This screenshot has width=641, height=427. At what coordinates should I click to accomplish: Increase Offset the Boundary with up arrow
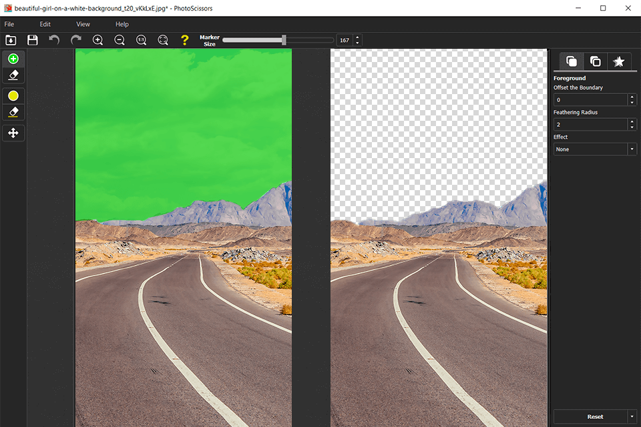coord(632,97)
